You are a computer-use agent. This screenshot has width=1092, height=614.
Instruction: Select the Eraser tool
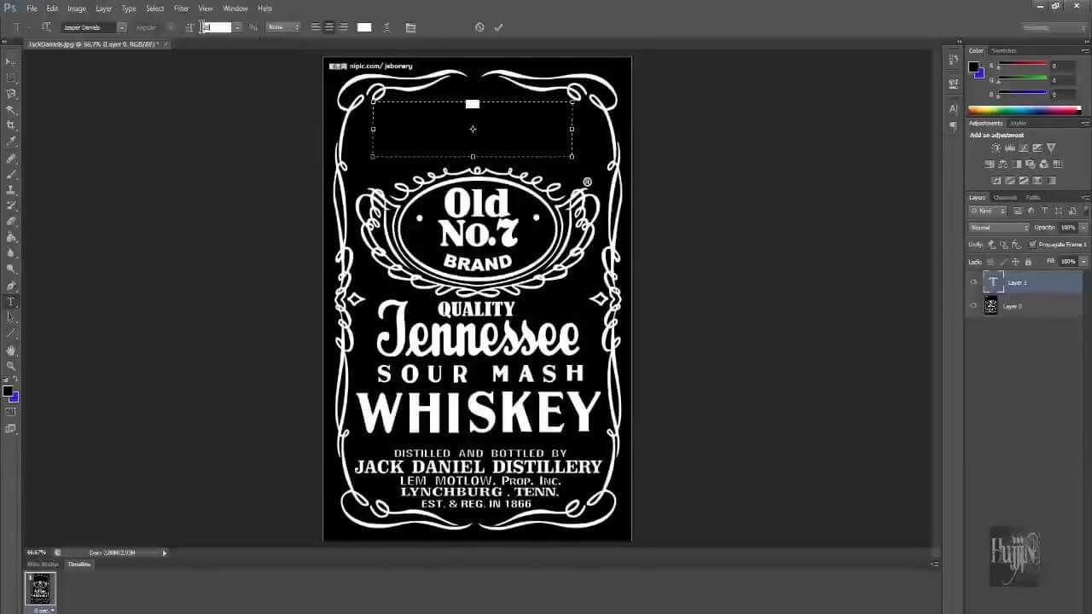point(10,222)
